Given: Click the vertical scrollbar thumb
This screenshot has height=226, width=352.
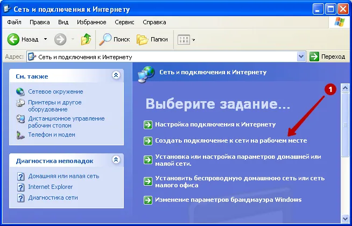Looking at the screenshot, I should point(345,125).
